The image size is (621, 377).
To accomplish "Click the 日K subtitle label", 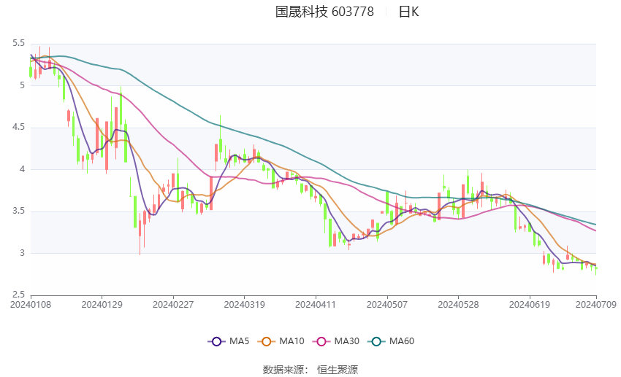I will pyautogui.click(x=408, y=12).
